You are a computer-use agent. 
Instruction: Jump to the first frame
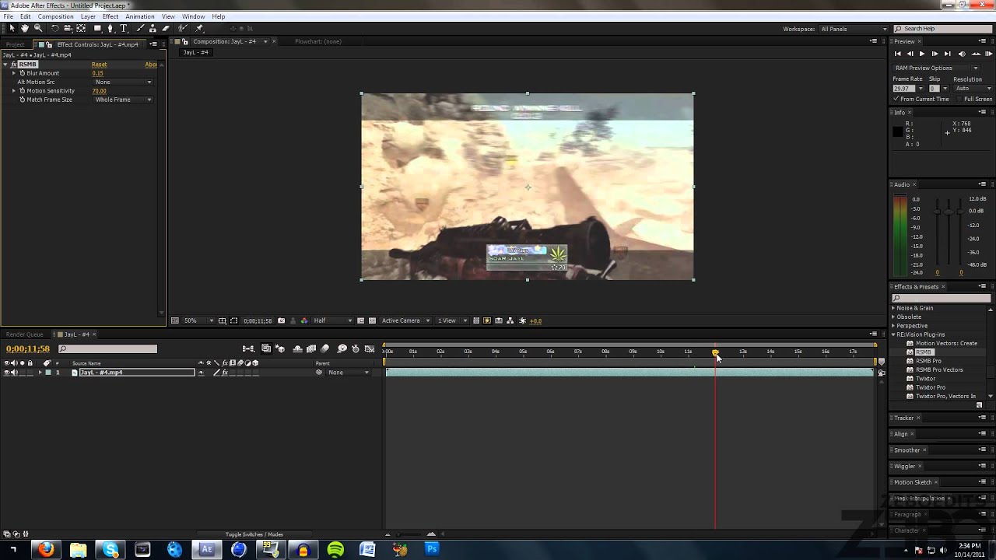pos(897,54)
